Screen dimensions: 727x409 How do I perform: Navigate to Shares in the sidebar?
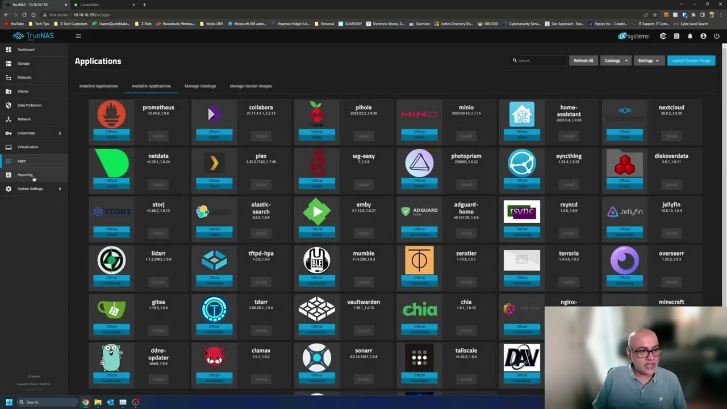point(34,91)
